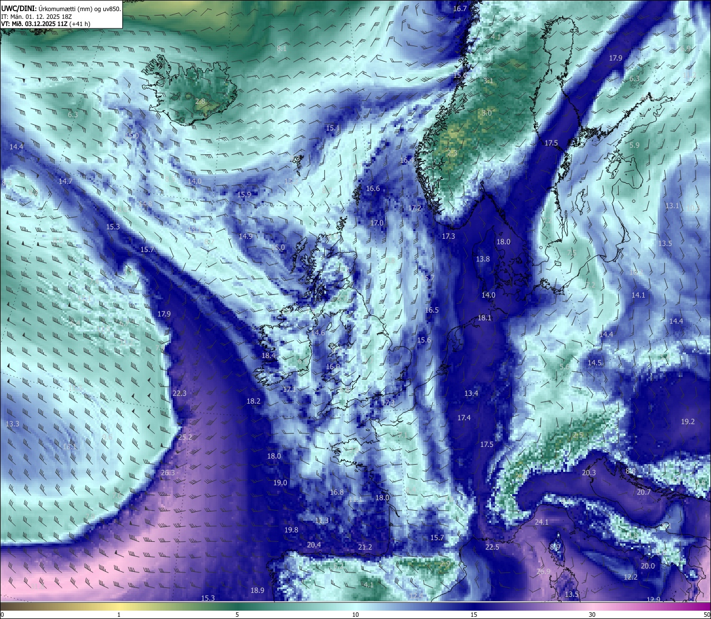Screen dimensions: 711x619
Task: Click the 20.3 value on the map
Action: pos(589,473)
